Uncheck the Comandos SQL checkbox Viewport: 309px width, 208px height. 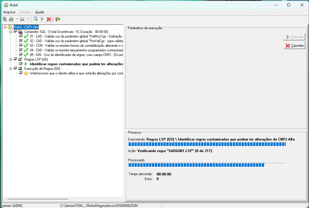(x=16, y=32)
